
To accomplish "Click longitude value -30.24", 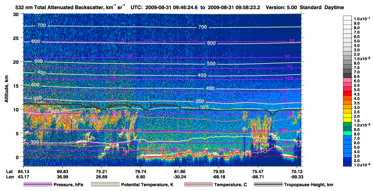I will tap(179, 177).
